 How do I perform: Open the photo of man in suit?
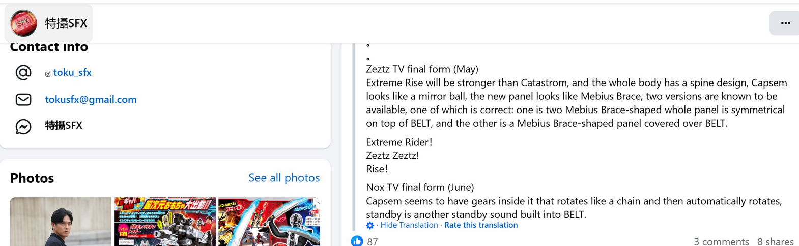tap(61, 222)
